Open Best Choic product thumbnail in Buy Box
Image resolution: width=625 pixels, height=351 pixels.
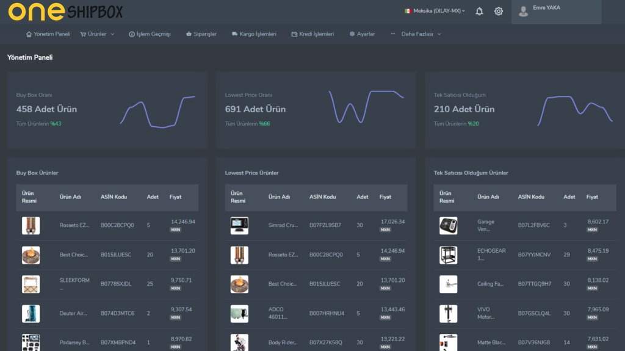[31, 255]
